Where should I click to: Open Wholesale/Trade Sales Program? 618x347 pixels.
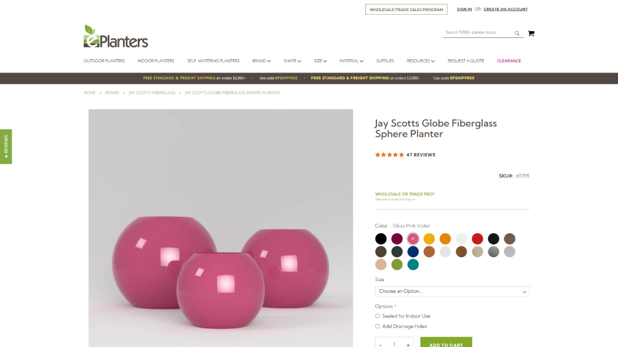coord(406,9)
